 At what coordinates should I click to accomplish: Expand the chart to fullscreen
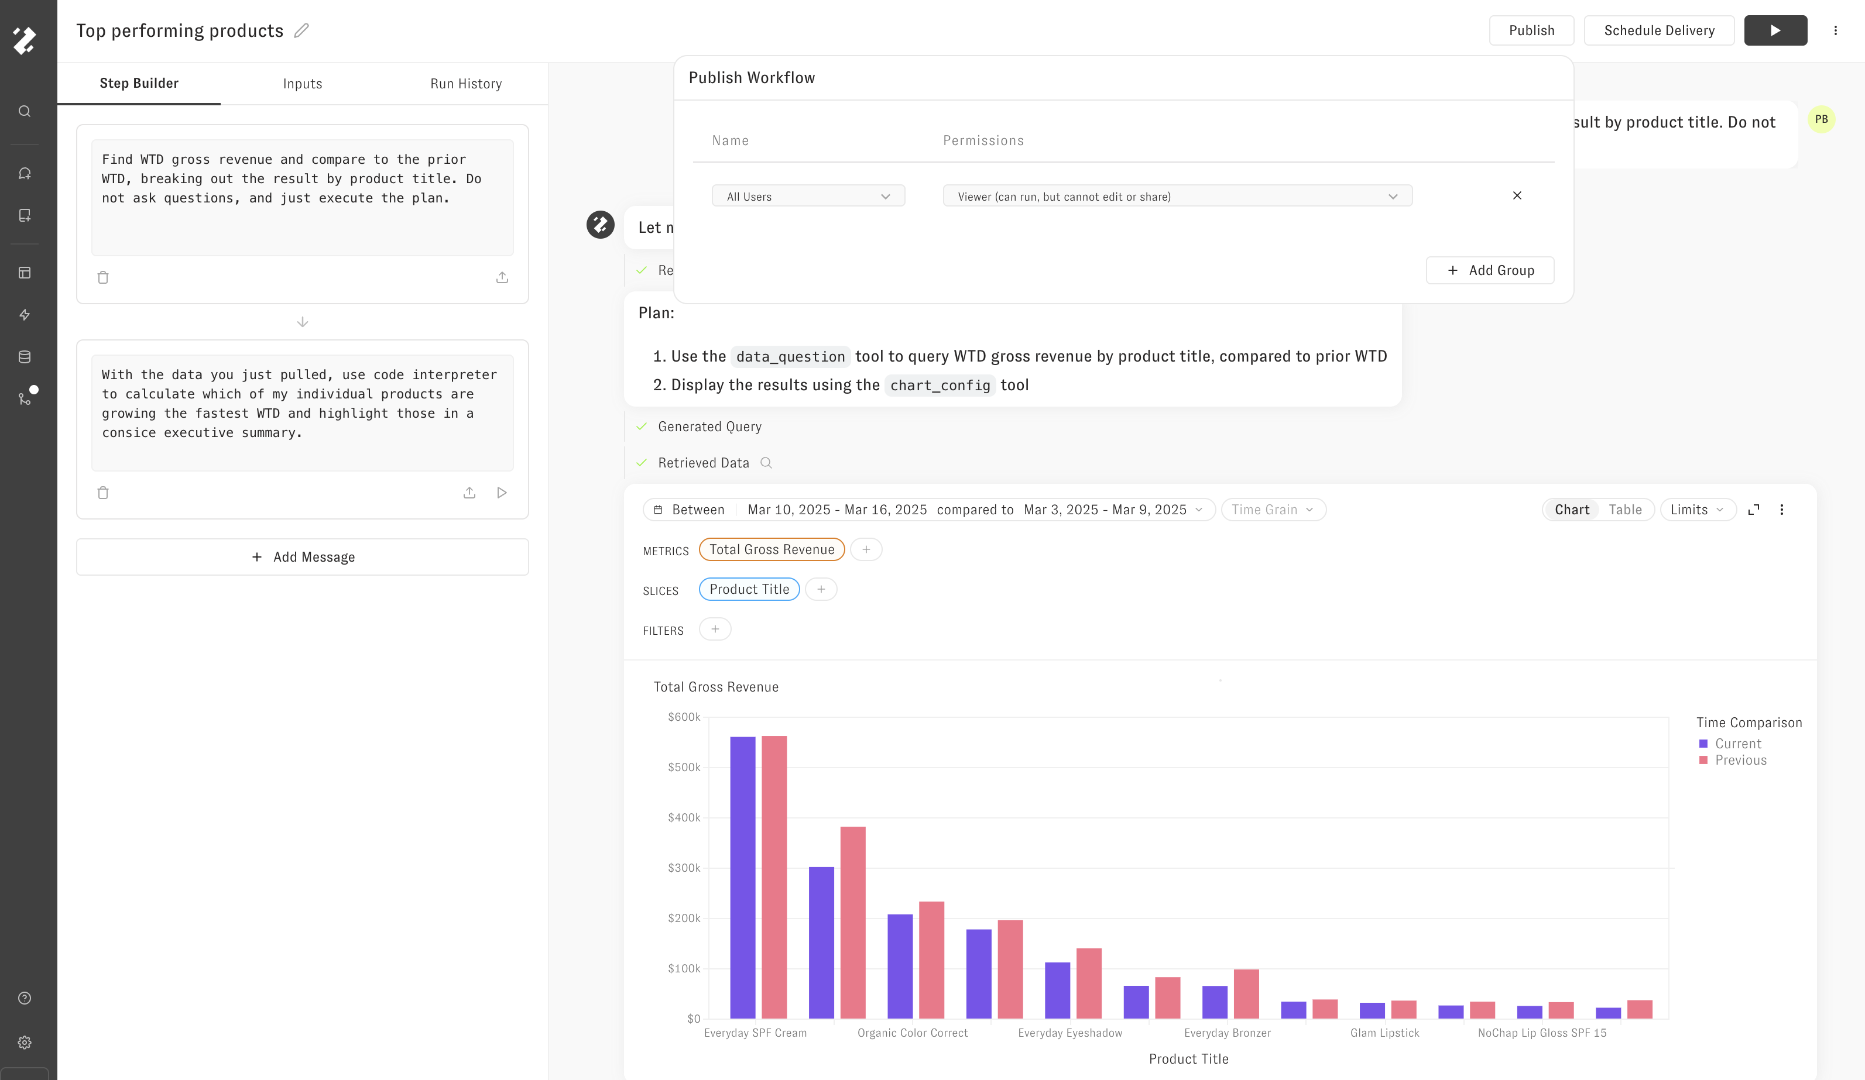1753,510
